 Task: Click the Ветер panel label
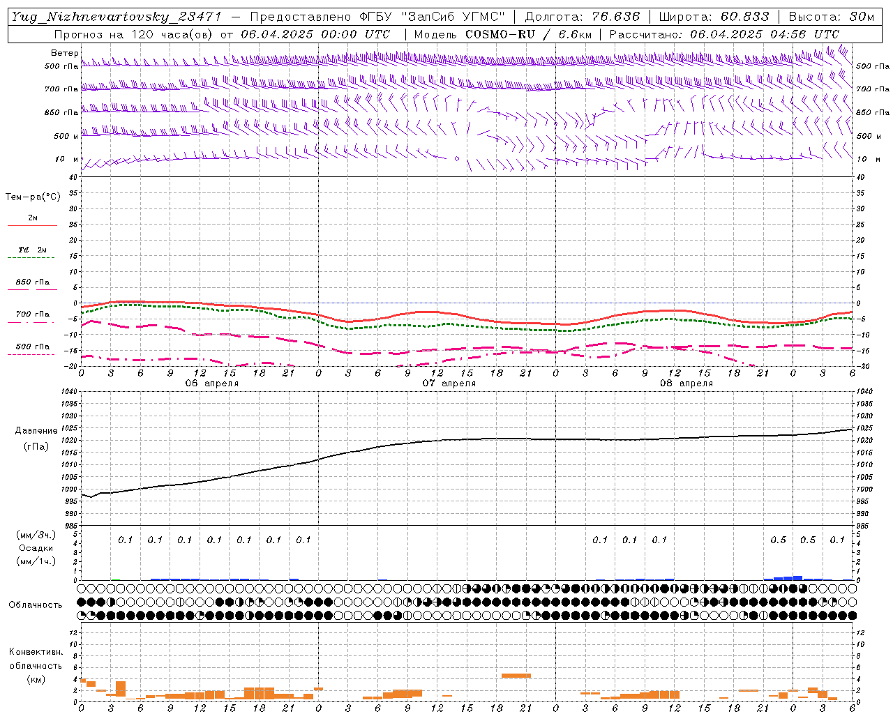point(64,53)
